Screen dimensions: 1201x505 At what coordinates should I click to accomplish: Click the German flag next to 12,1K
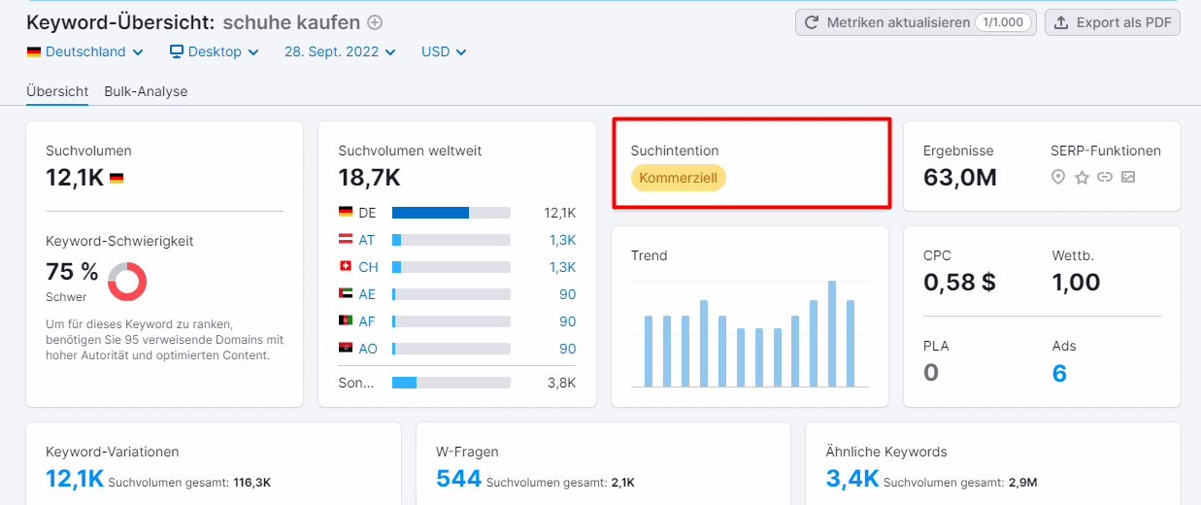tap(117, 179)
